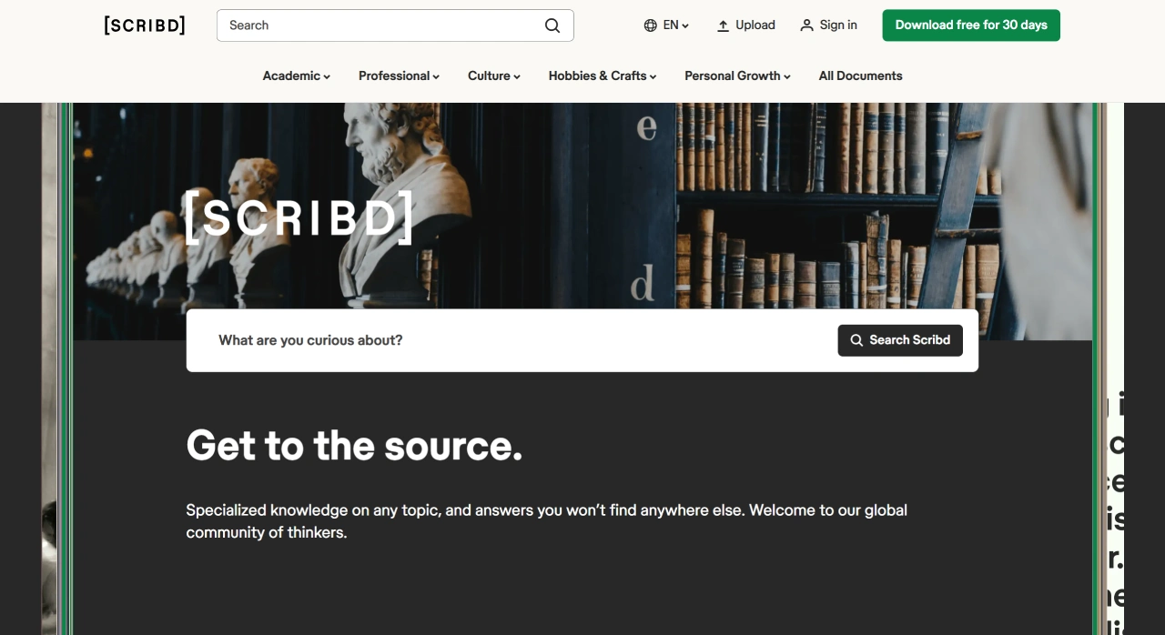Screen dimensions: 1165x635
Task: Click the 'Get to the source.' heading
Action: [x=354, y=445]
